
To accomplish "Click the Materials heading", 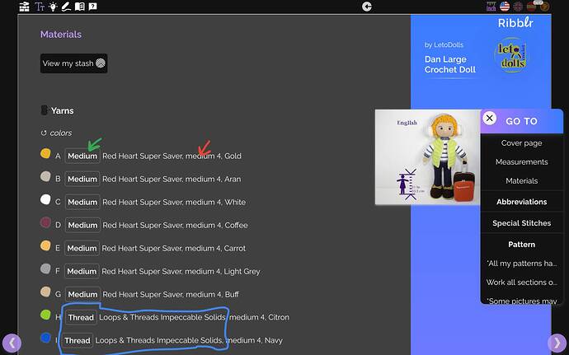I will [x=61, y=35].
